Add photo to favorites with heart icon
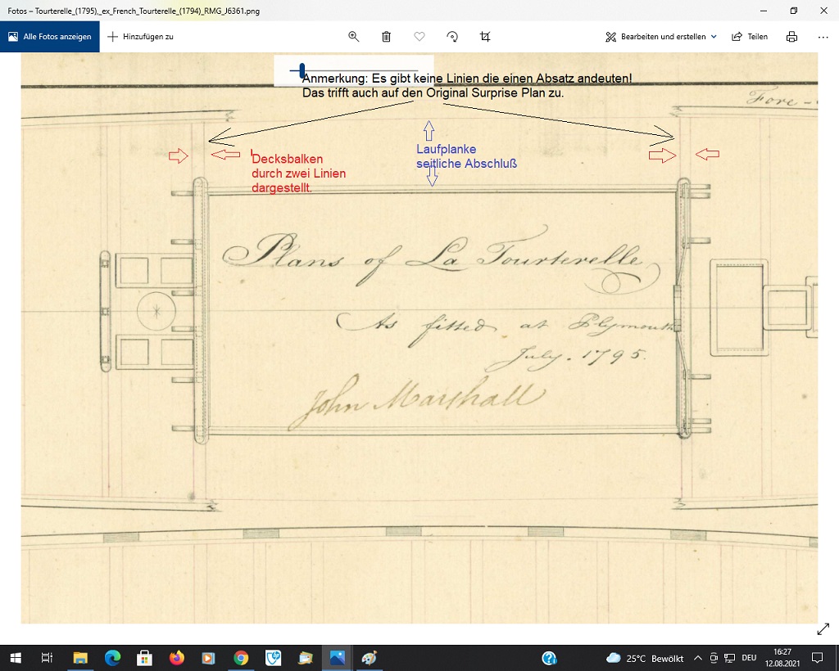The width and height of the screenshot is (839, 671). tap(419, 37)
